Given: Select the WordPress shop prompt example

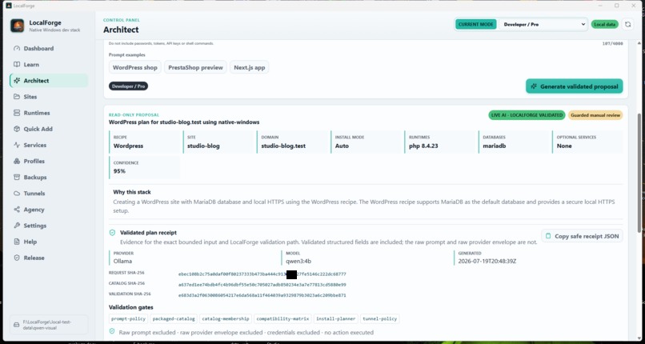Looking at the screenshot, I should click(x=135, y=67).
